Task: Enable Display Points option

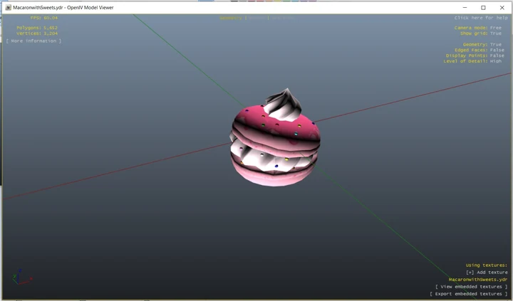Action: click(475, 56)
